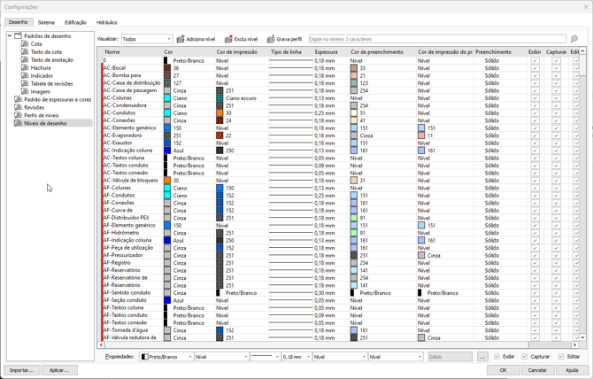Click the Cor de preenchimento column header

382,52
